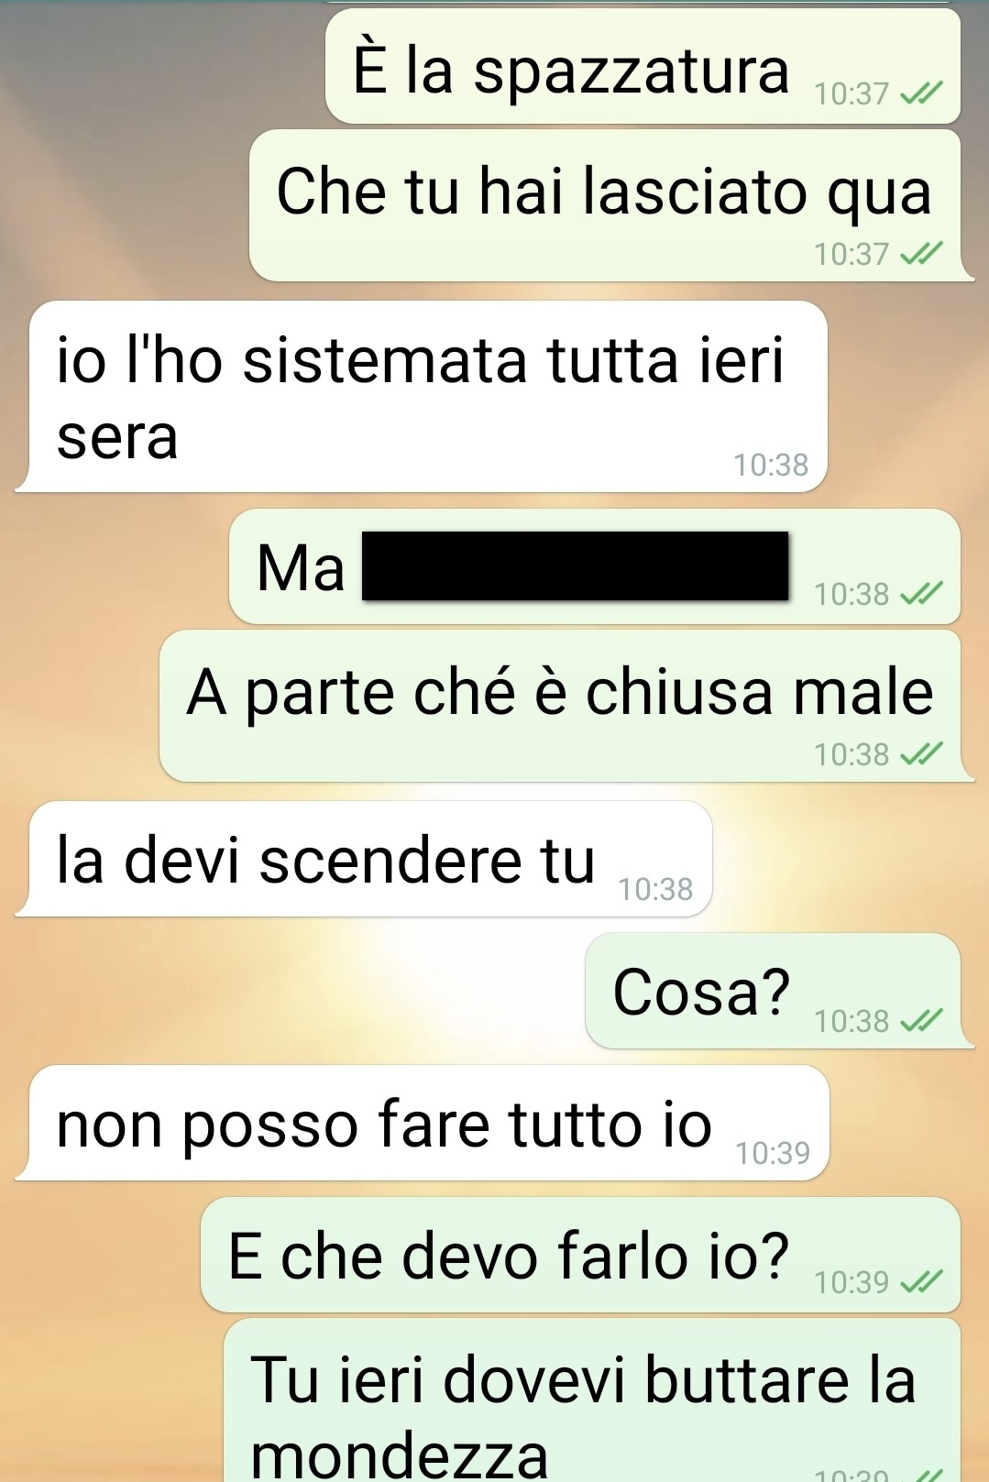Click the read checkmarks on 'È la spazzatura'
Viewport: 989px width, 1482px height.
(921, 93)
